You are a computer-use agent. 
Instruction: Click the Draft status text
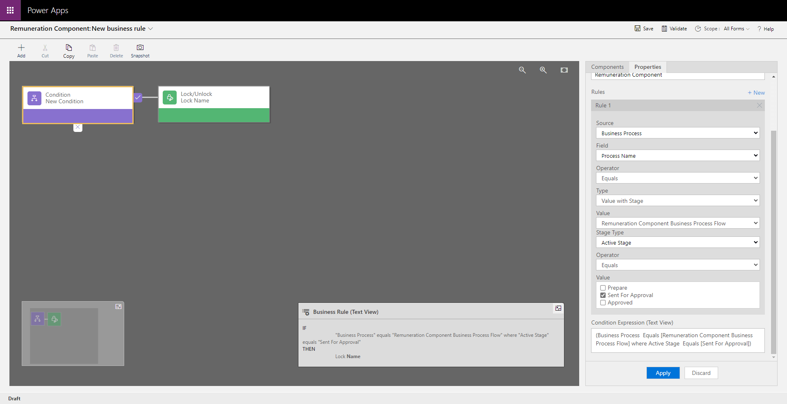[14, 399]
